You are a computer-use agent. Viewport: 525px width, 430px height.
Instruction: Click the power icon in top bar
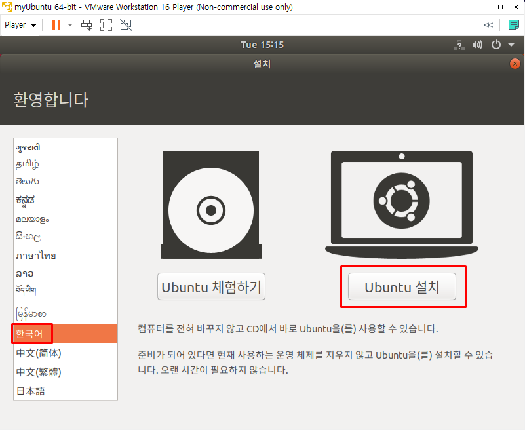pos(496,45)
